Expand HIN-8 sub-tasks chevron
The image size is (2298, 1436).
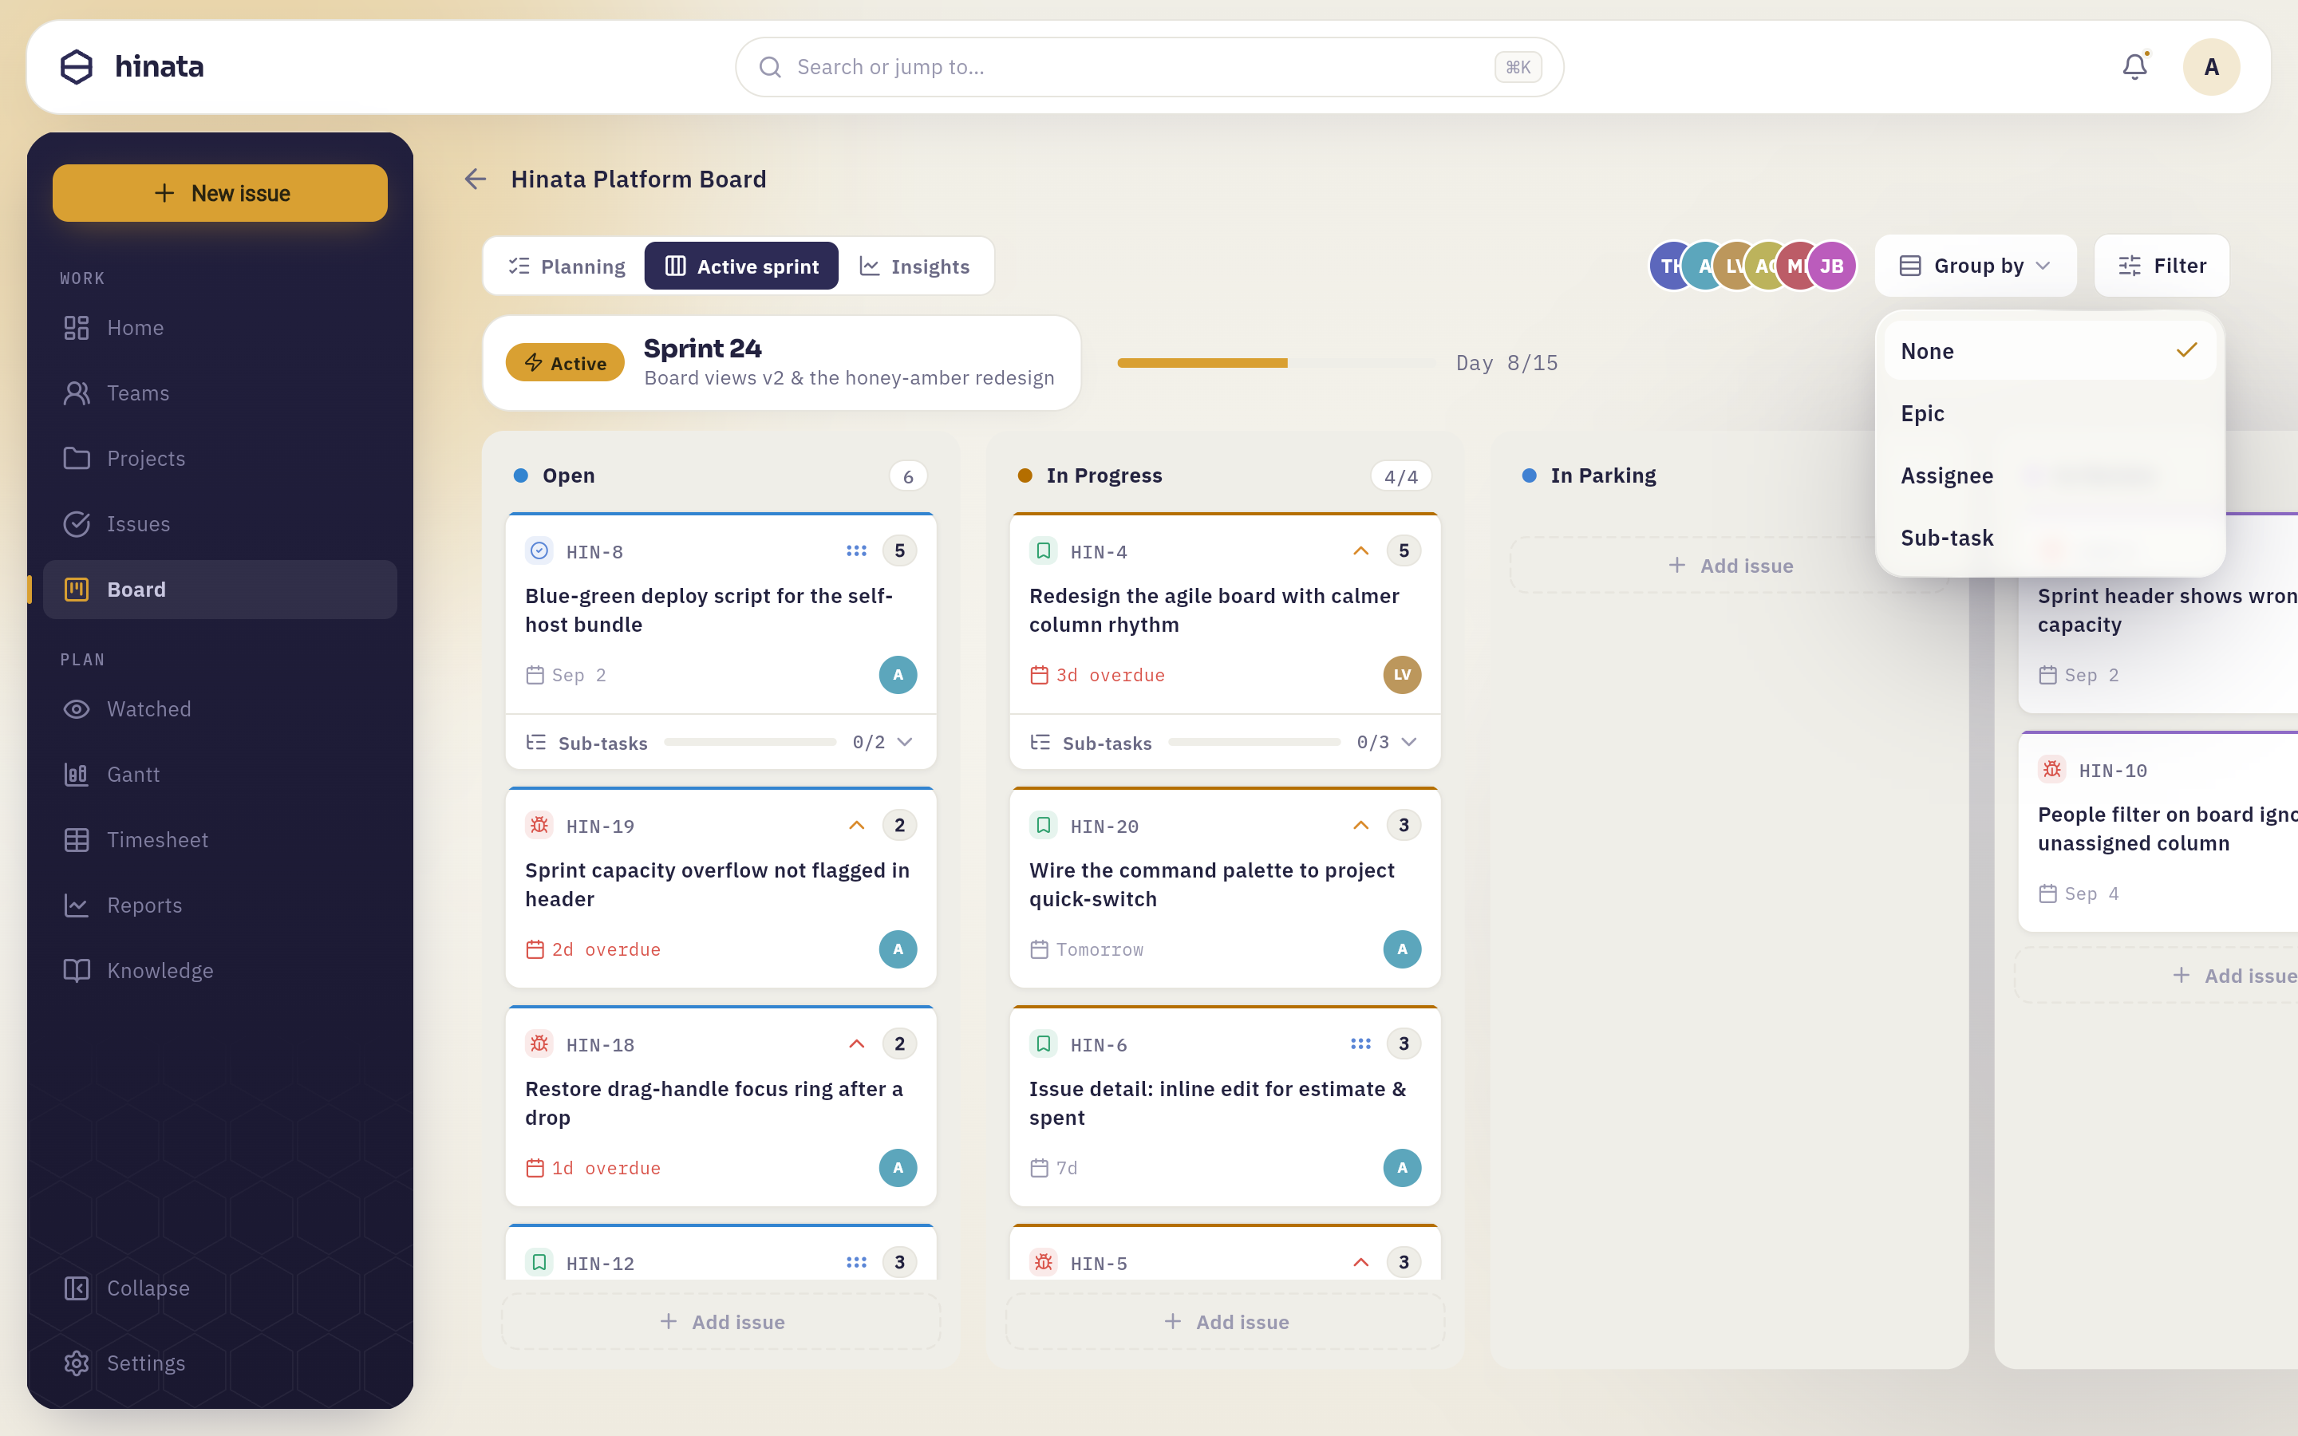point(905,743)
